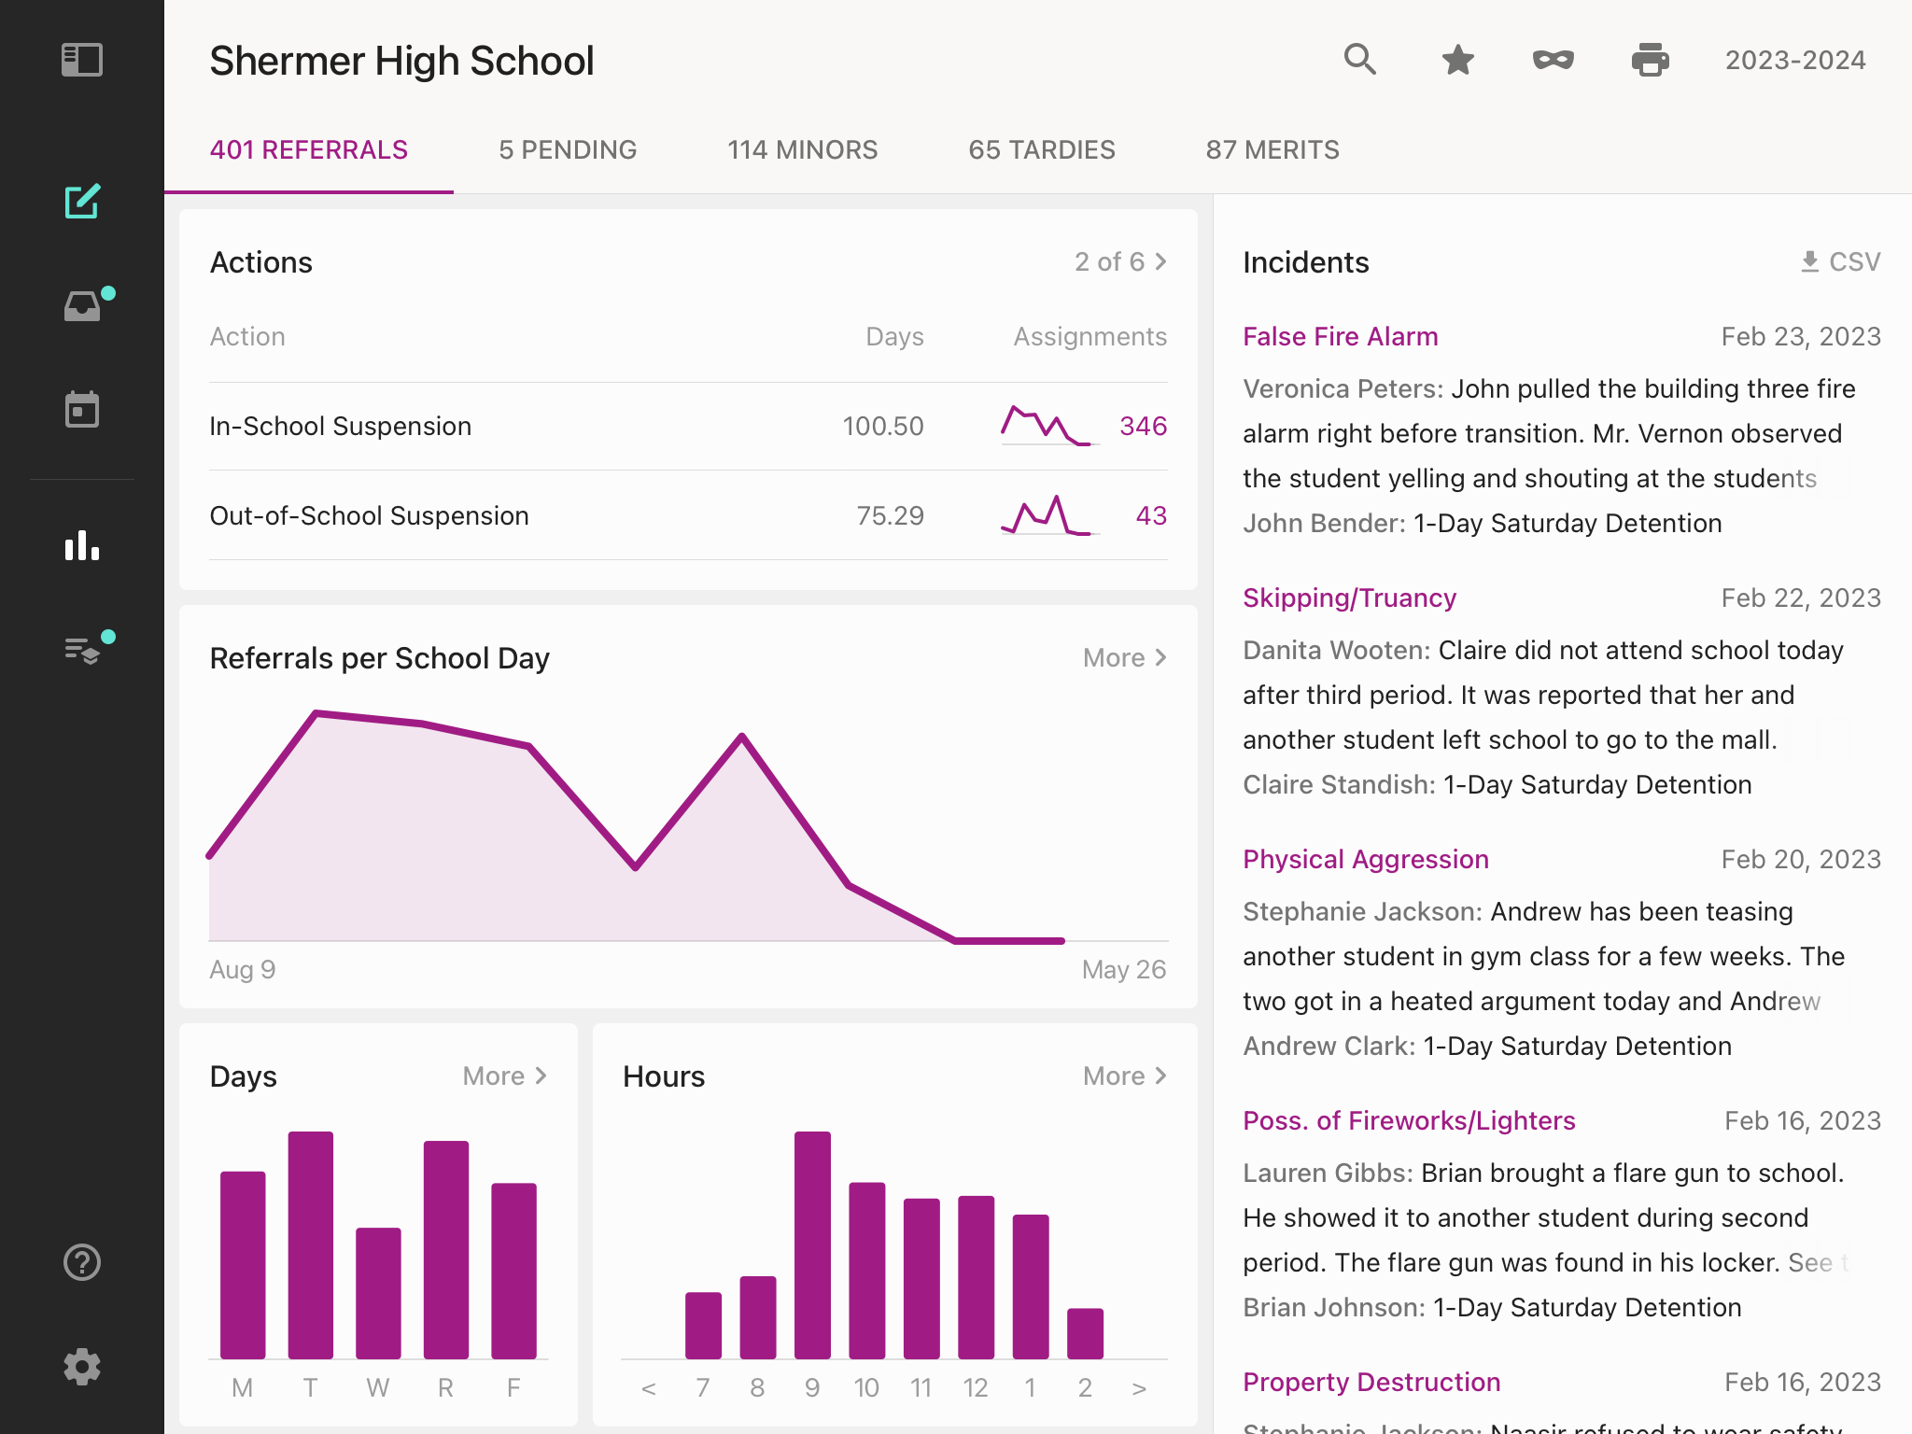Open the 2023-2024 school year selector

tap(1795, 61)
